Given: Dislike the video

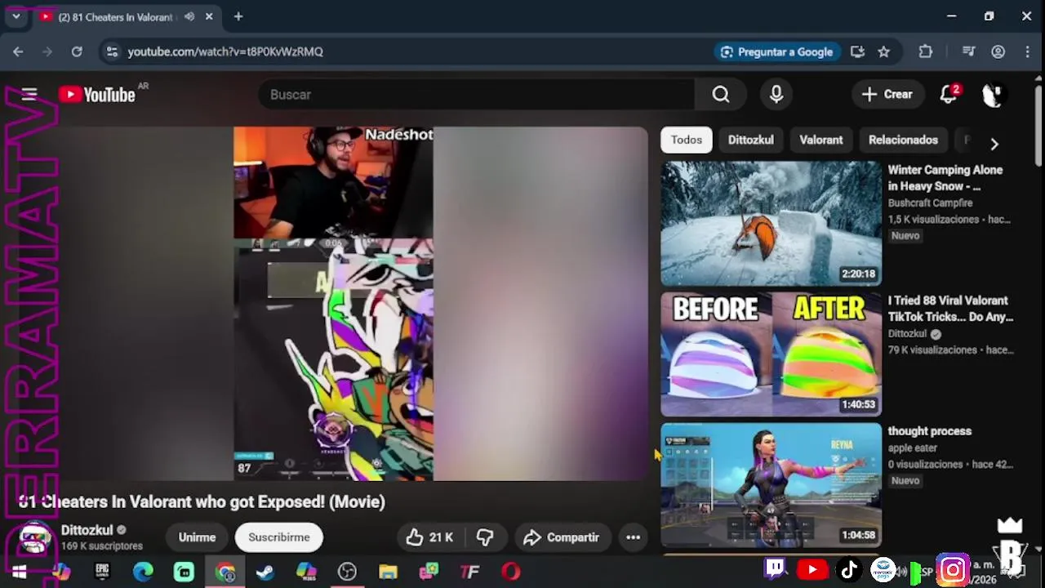Looking at the screenshot, I should coord(485,537).
